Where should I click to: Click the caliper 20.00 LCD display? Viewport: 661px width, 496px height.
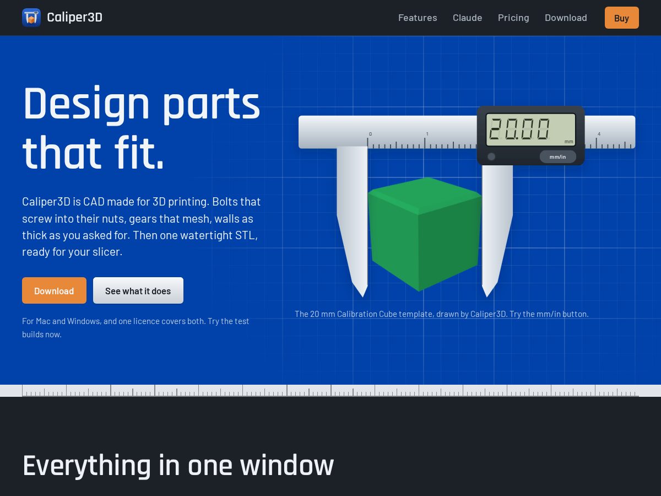(x=530, y=130)
